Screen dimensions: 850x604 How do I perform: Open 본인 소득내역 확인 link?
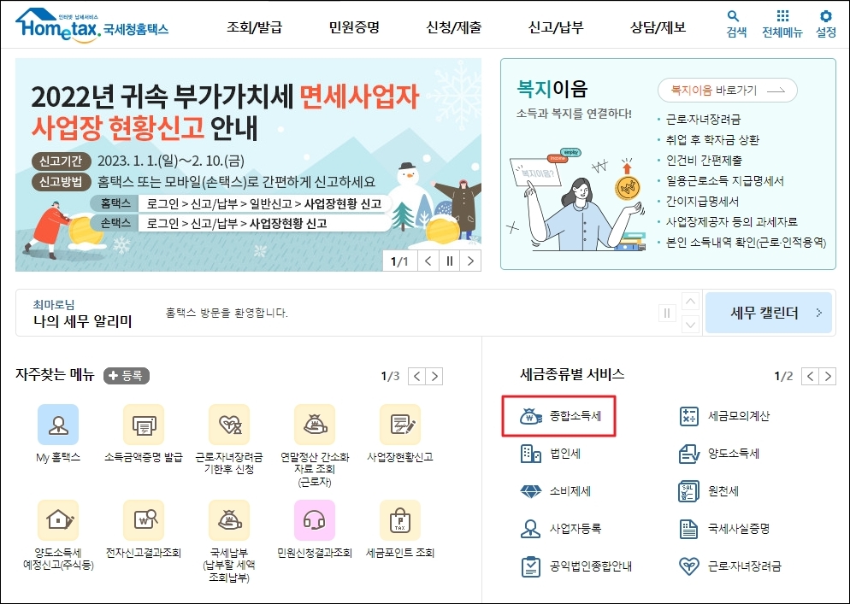click(746, 243)
